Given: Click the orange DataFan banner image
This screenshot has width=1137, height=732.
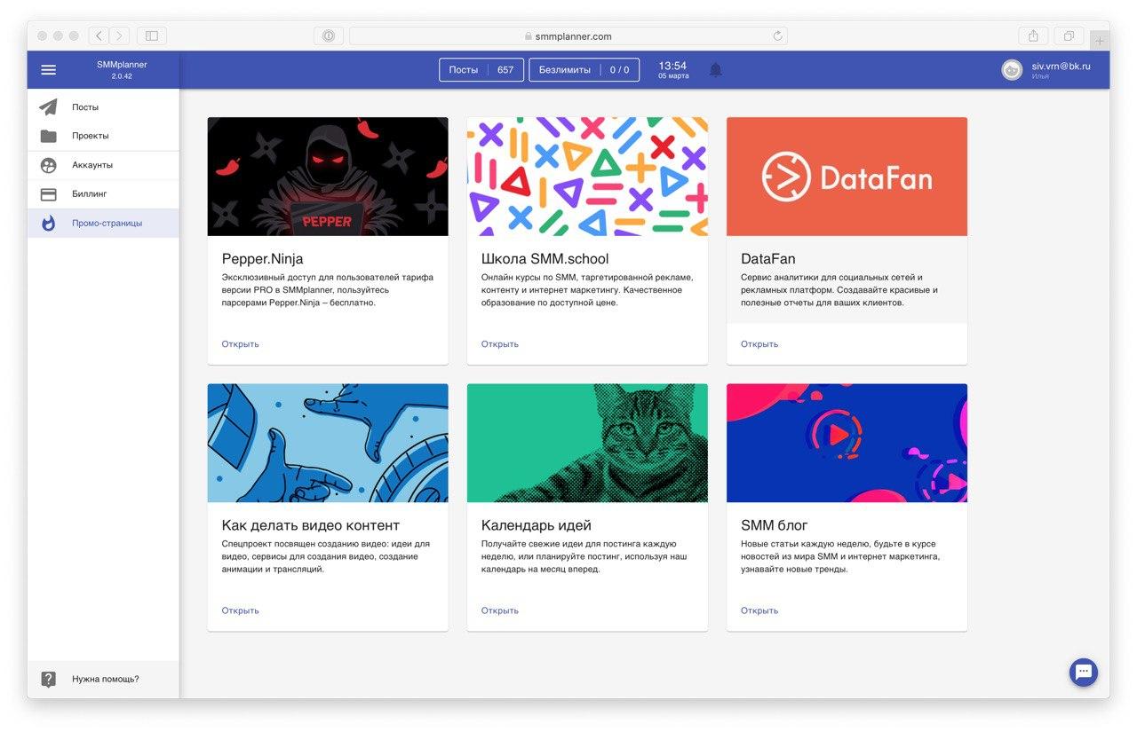Looking at the screenshot, I should coord(847,177).
